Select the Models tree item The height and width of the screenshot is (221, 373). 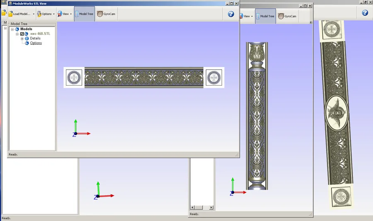[26, 29]
